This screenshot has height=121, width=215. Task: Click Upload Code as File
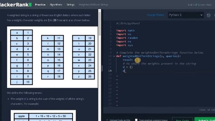118,120
